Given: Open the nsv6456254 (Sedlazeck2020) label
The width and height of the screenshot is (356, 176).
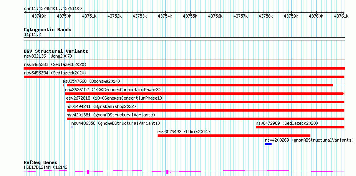Looking at the screenshot, I should tap(55, 73).
